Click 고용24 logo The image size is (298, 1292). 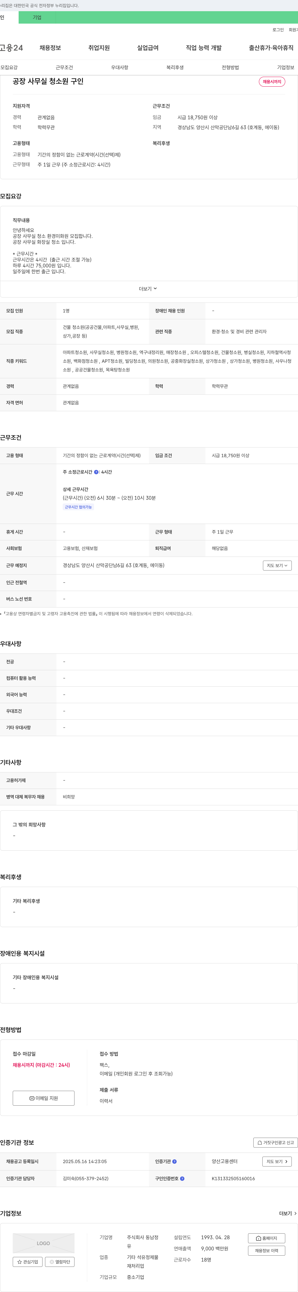click(x=11, y=48)
